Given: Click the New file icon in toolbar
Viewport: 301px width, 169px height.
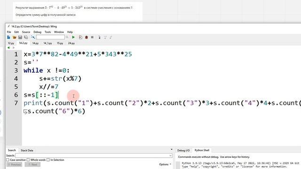Looking at the screenshot, I should point(8,37).
